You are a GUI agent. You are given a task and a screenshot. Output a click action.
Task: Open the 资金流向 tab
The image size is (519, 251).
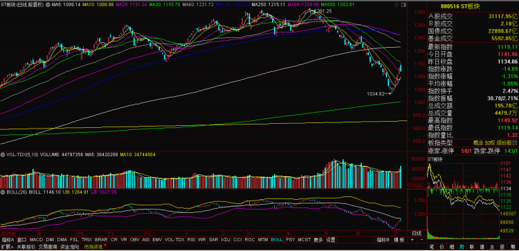point(69,247)
